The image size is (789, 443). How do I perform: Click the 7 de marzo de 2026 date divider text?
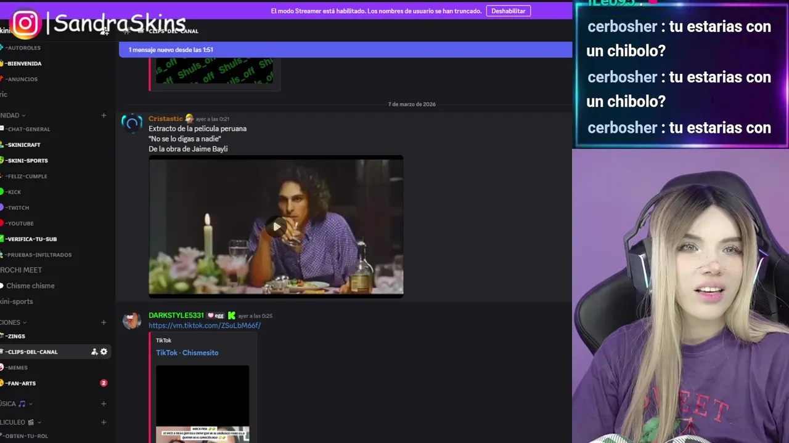412,104
